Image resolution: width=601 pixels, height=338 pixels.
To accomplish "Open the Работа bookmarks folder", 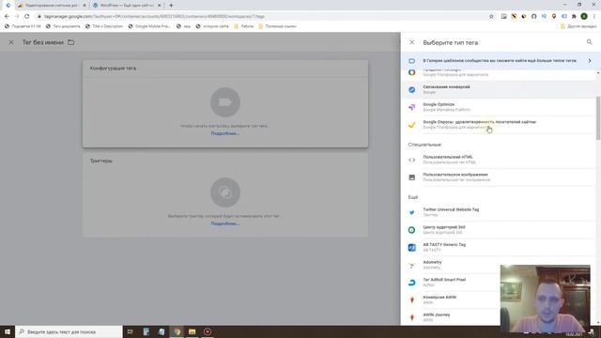I will [x=244, y=26].
